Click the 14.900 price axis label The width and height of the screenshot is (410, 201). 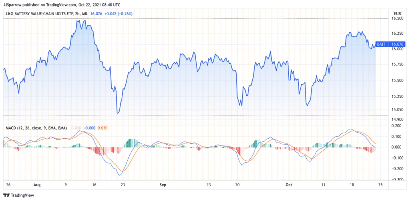coord(397,119)
